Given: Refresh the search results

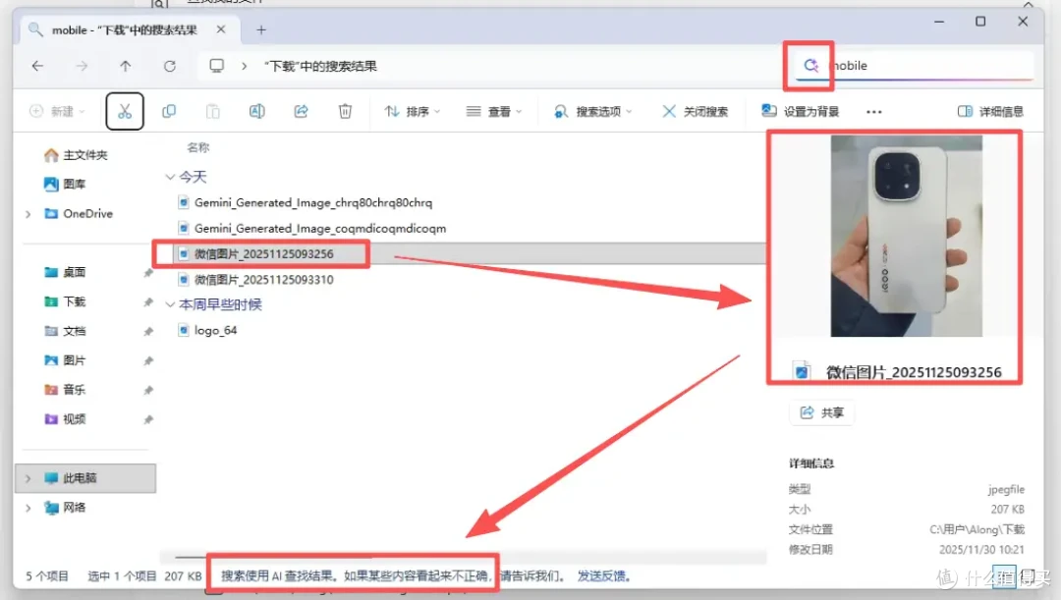Looking at the screenshot, I should [169, 66].
